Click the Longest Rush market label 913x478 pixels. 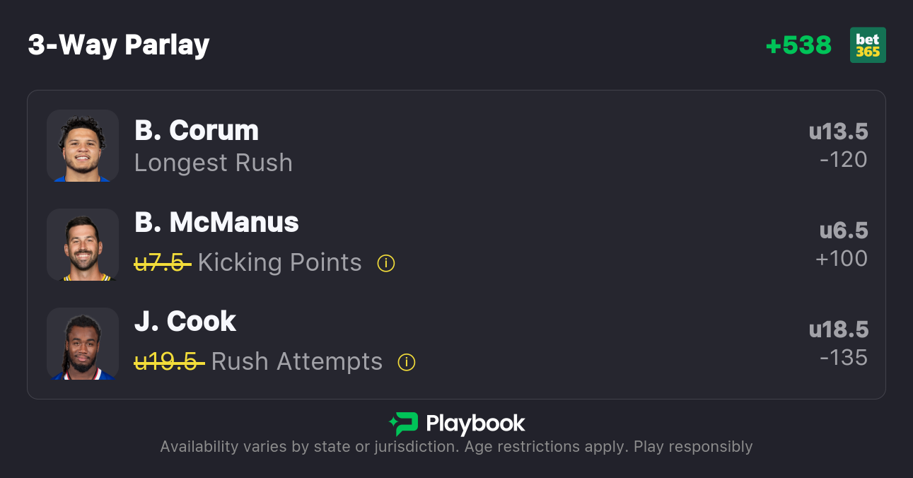click(x=214, y=163)
